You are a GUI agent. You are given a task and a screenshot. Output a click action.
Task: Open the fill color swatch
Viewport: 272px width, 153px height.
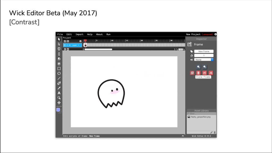pyautogui.click(x=58, y=109)
